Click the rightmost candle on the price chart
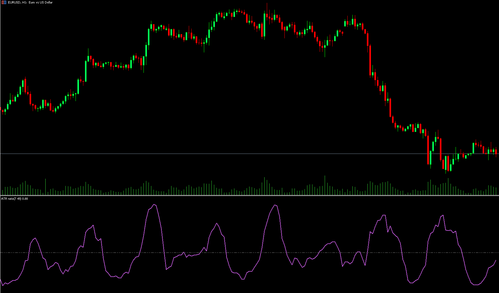499x293 pixels. [496, 152]
